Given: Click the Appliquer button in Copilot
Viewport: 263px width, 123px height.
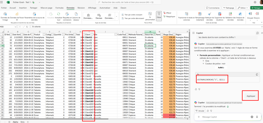Looking at the screenshot, I should (x=251, y=96).
